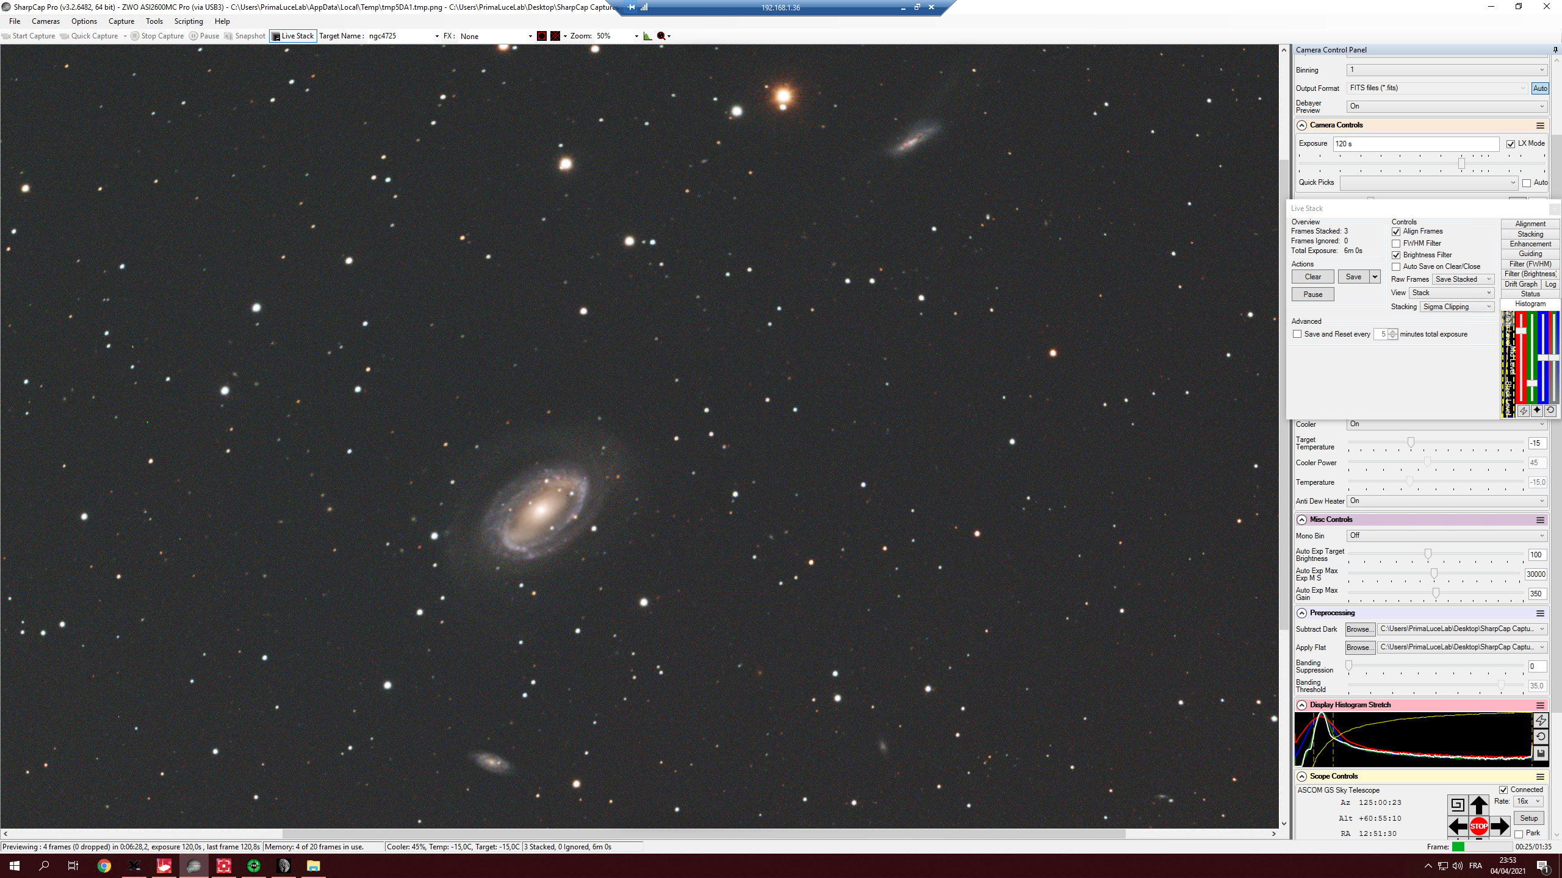Open the Scope Controls hamburger menu
1562x878 pixels.
coord(1540,777)
